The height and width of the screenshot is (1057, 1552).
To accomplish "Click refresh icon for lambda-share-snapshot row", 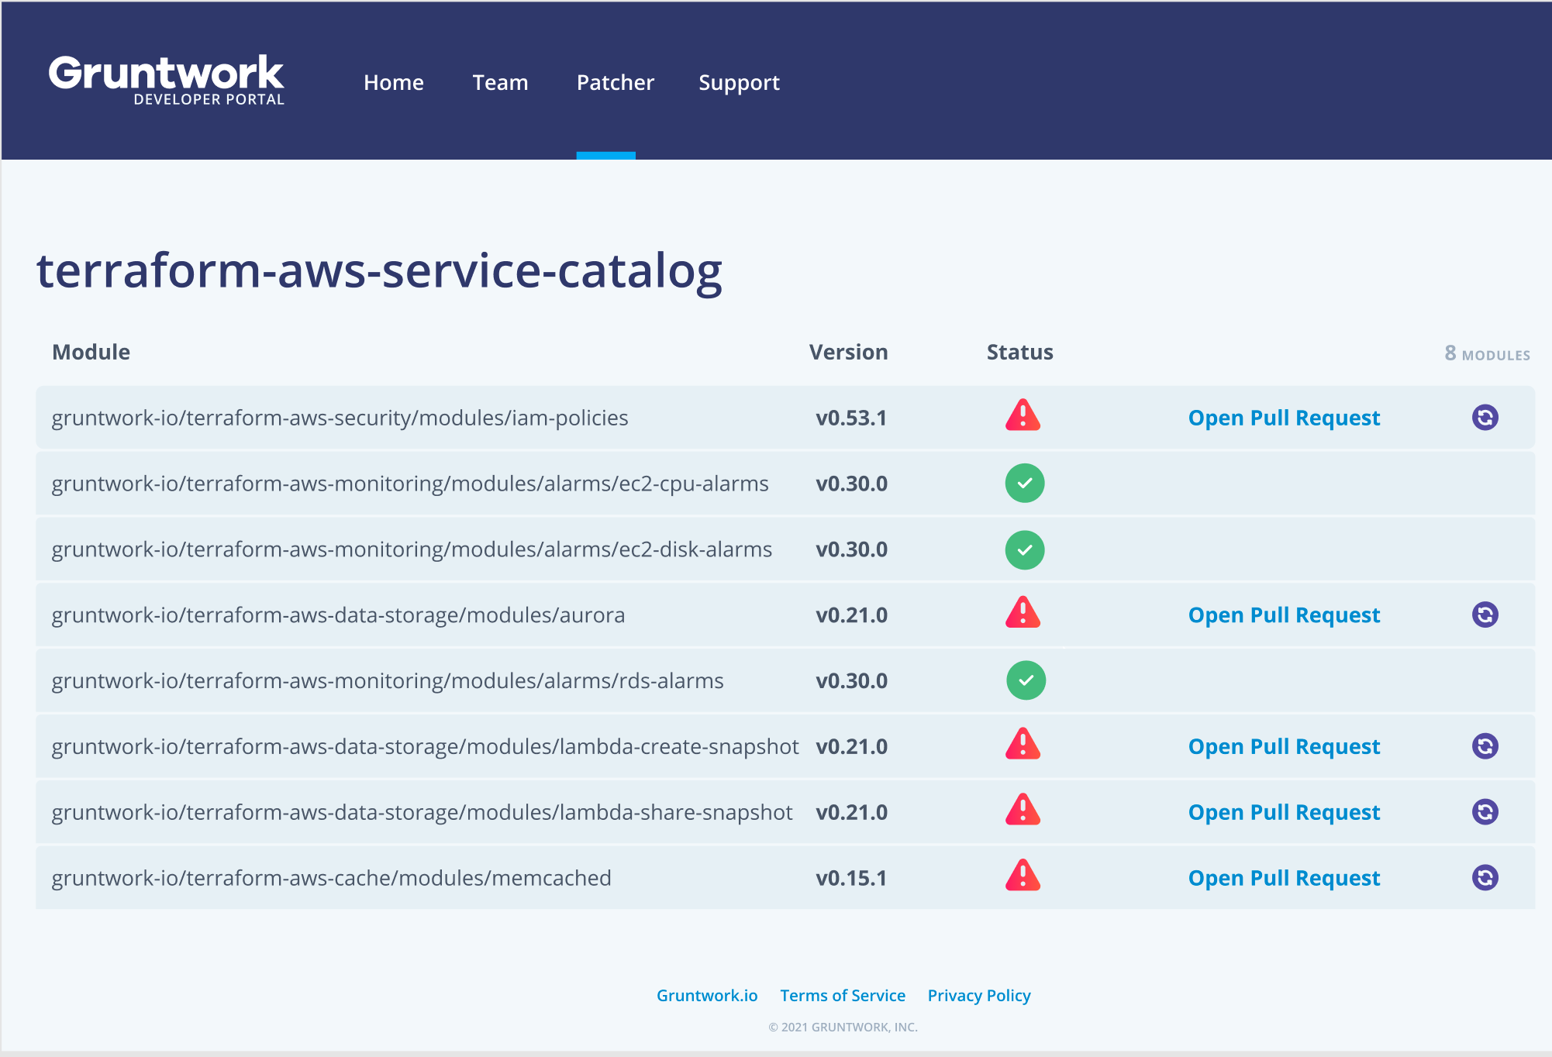I will pyautogui.click(x=1485, y=812).
